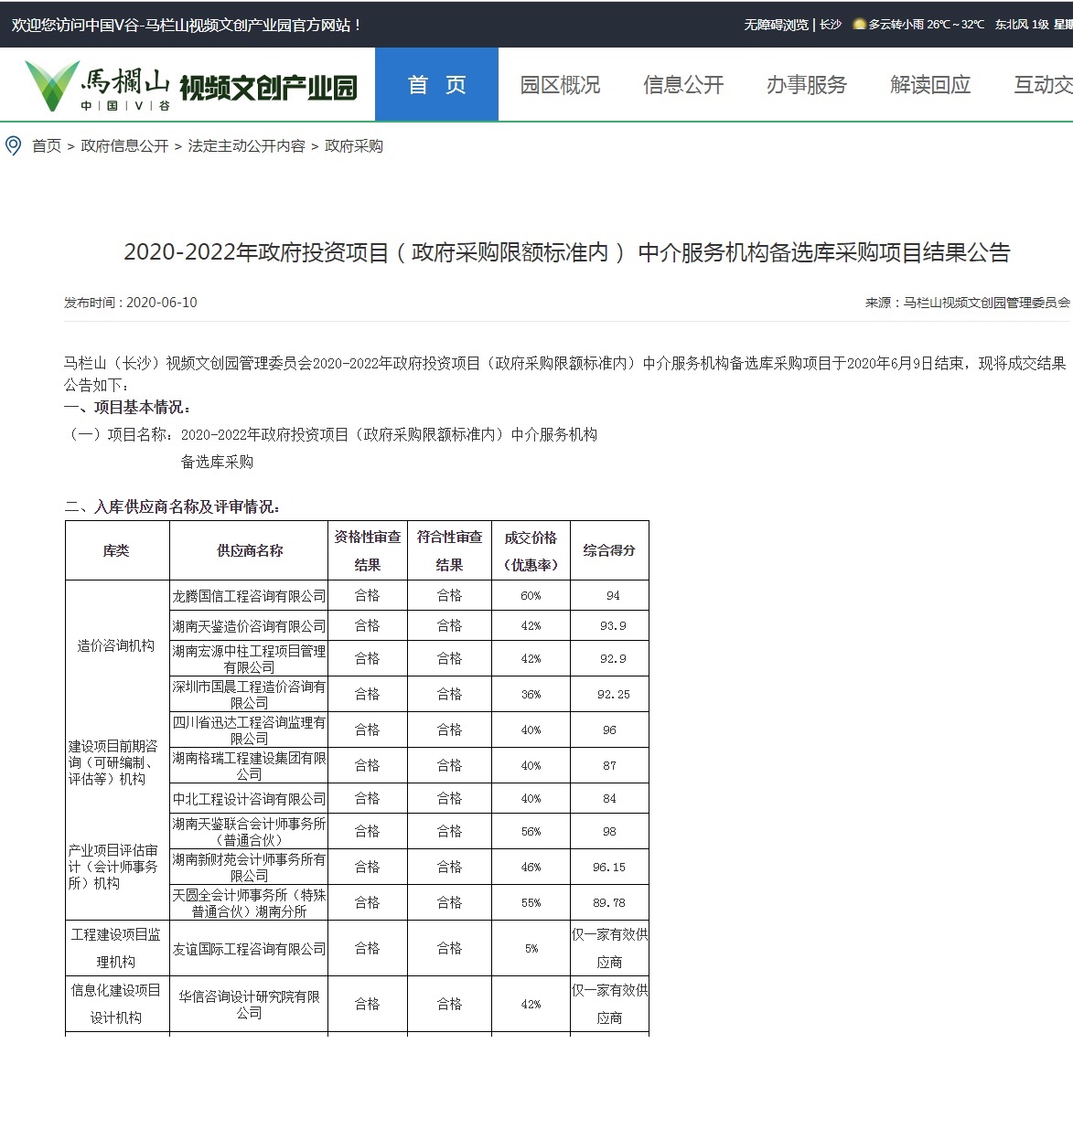The height and width of the screenshot is (1129, 1073).
Task: Navigate to 法定主动公开内容 breadcrumb
Action: coord(246,146)
